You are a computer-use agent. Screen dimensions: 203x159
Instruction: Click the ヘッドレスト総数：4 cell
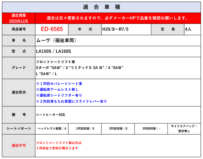52,129
